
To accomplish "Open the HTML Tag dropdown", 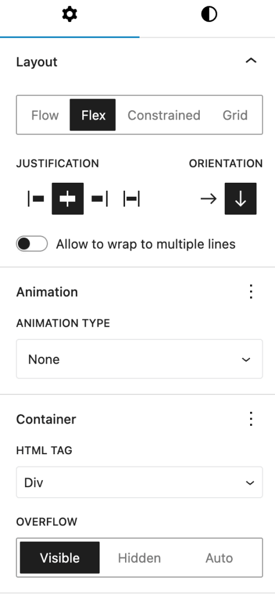I will tap(139, 482).
